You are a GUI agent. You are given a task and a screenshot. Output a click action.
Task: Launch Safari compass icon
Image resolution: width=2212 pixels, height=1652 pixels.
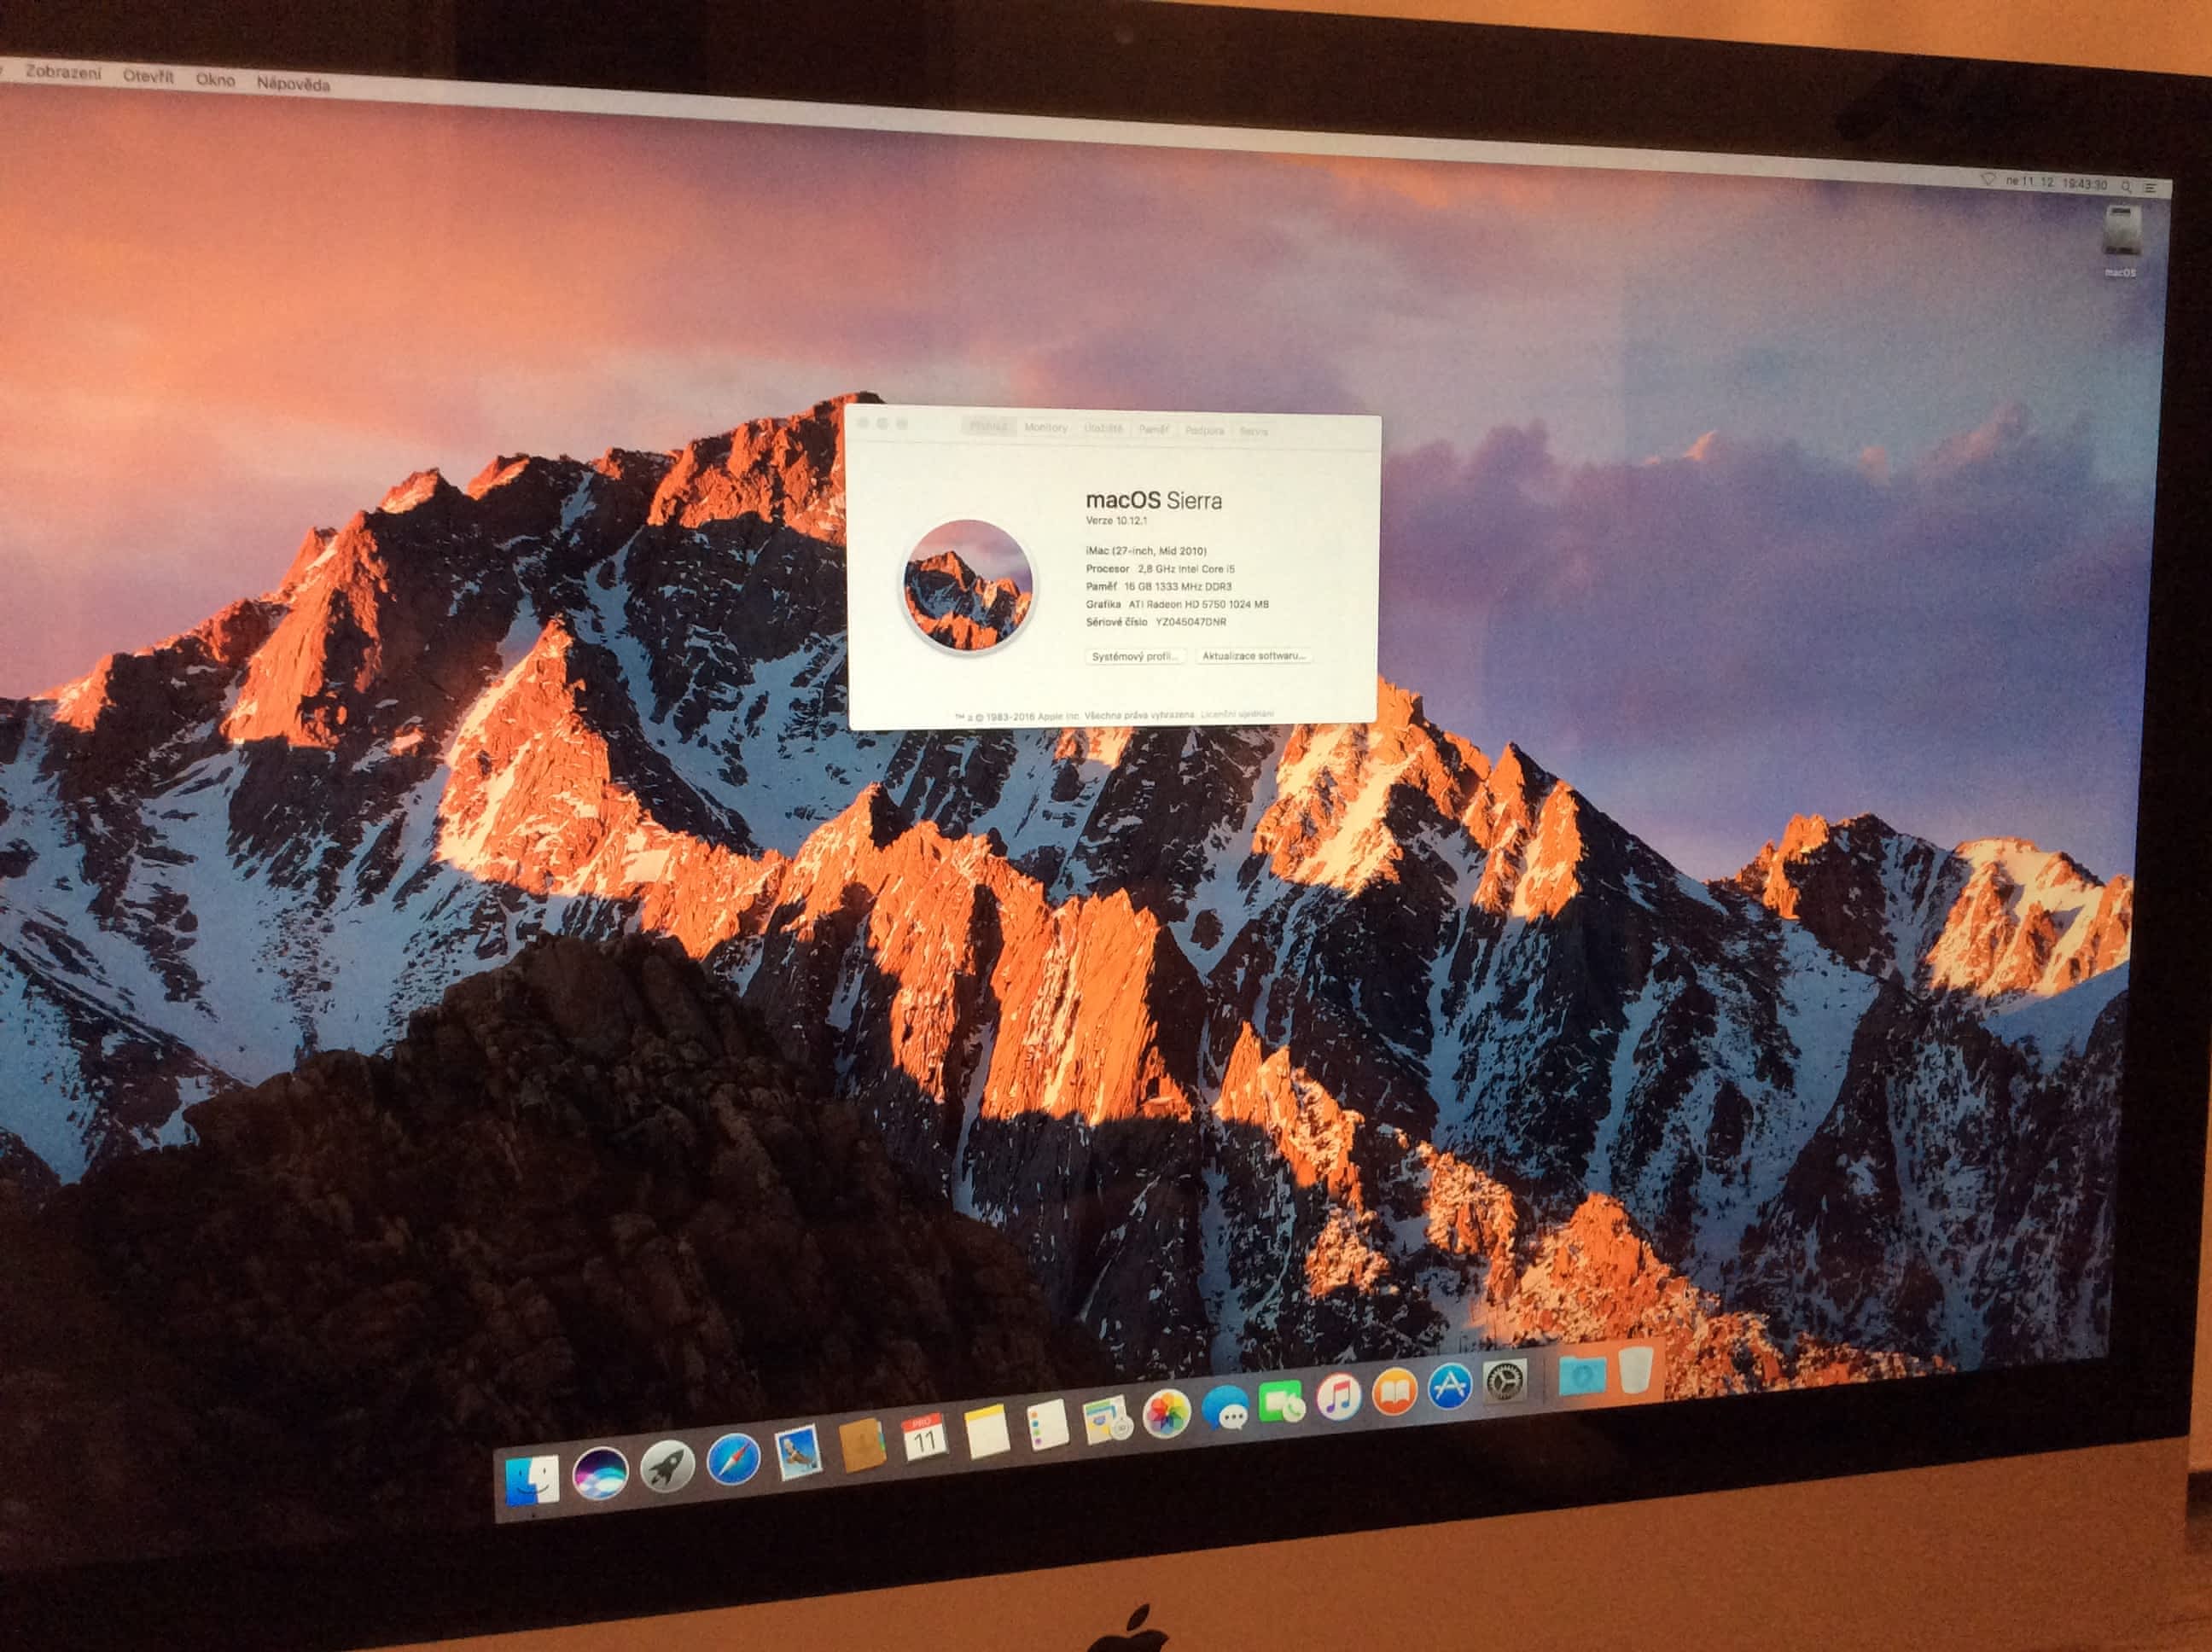pyautogui.click(x=733, y=1460)
